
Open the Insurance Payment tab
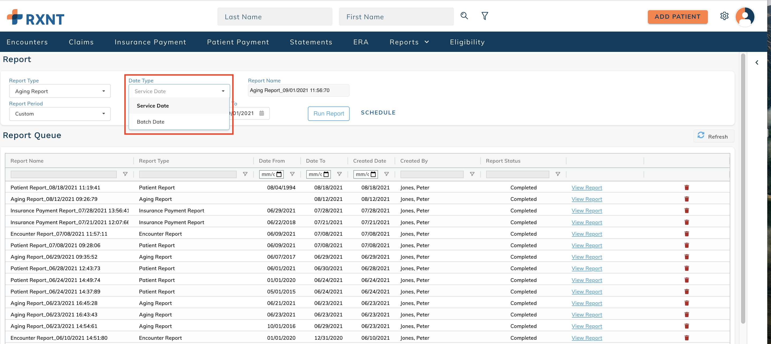(x=150, y=42)
